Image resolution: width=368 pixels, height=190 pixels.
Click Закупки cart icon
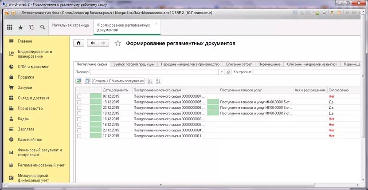point(11,87)
